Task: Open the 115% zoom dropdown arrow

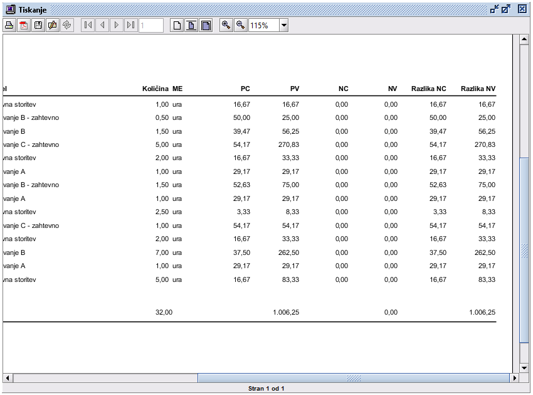Action: [x=283, y=25]
